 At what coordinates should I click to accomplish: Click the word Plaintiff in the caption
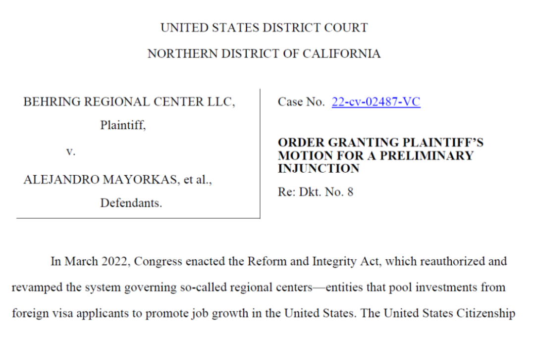pos(121,125)
